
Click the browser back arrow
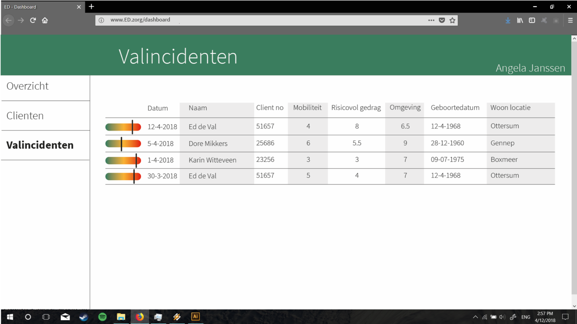[8, 20]
